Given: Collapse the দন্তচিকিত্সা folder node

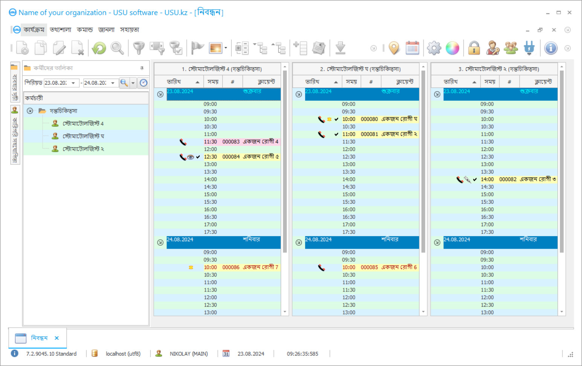Looking at the screenshot, I should pyautogui.click(x=30, y=111).
